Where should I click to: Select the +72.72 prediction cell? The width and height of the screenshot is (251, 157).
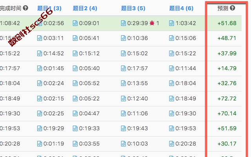click(227, 99)
